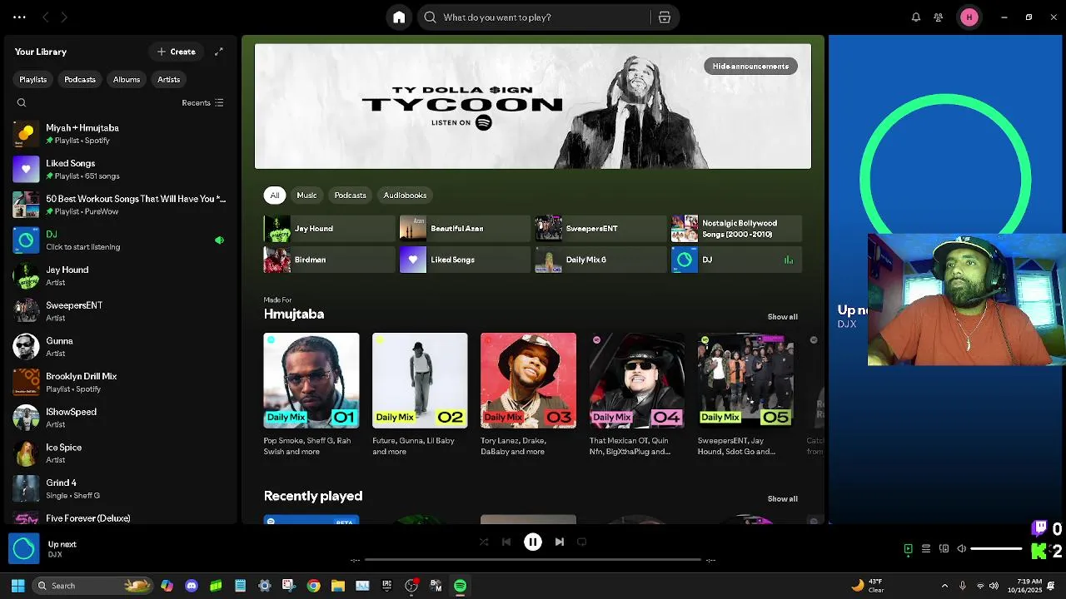Open Daily Mix 02 with Future
The height and width of the screenshot is (599, 1066).
[420, 395]
